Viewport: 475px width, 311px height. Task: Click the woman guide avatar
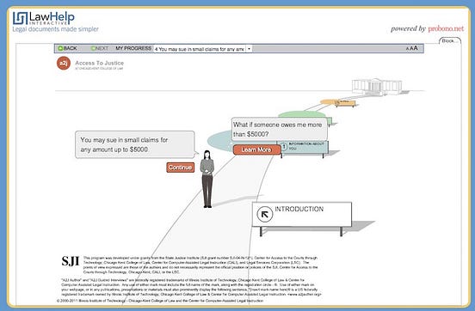207,179
